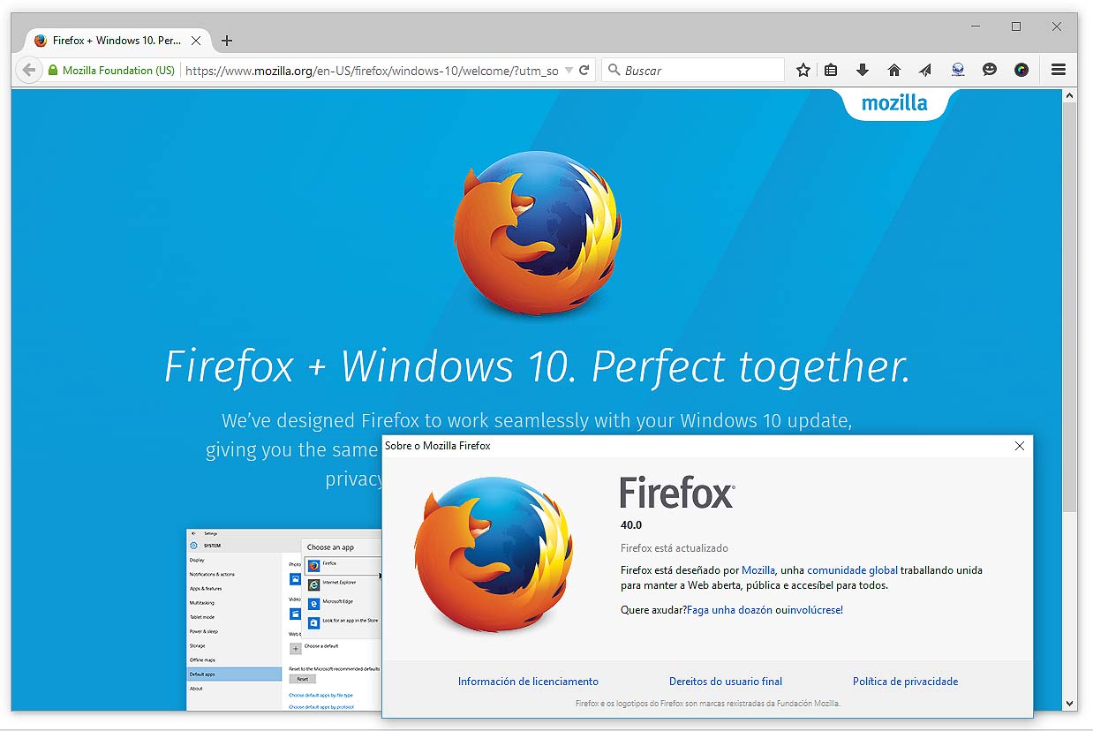Image resolution: width=1093 pixels, height=731 pixels.
Task: Go back using the back arrow button
Action: tap(29, 70)
